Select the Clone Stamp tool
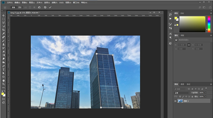Viewport: 213px width, 118px height. click(4, 44)
